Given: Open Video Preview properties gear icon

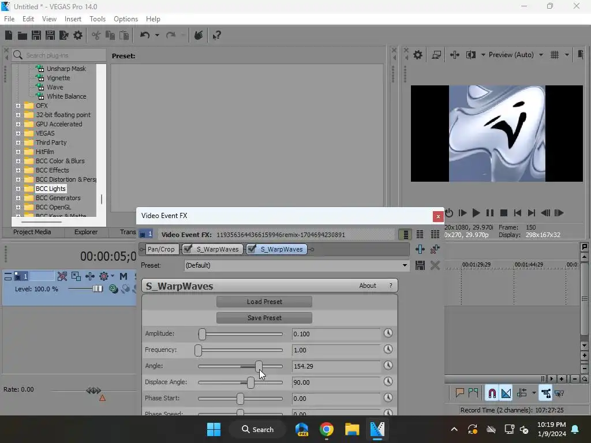Looking at the screenshot, I should (418, 55).
